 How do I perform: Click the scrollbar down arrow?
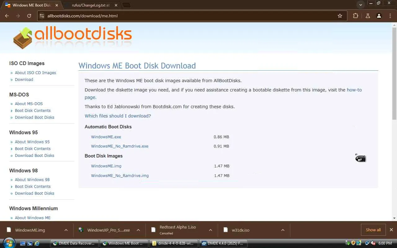394,218
